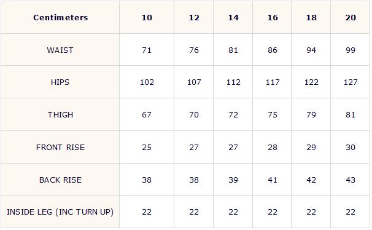Viewport: 372px width, 230px height.
Task: Click the FRONT RISE row label
Action: coord(61,148)
